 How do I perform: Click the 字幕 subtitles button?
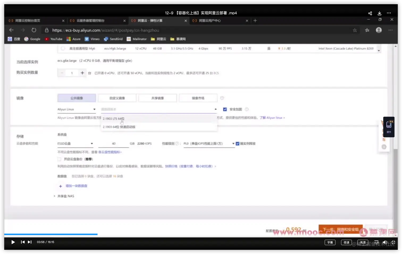[x=330, y=242]
